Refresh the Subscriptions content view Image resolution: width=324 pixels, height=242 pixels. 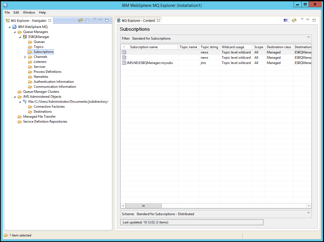294,20
